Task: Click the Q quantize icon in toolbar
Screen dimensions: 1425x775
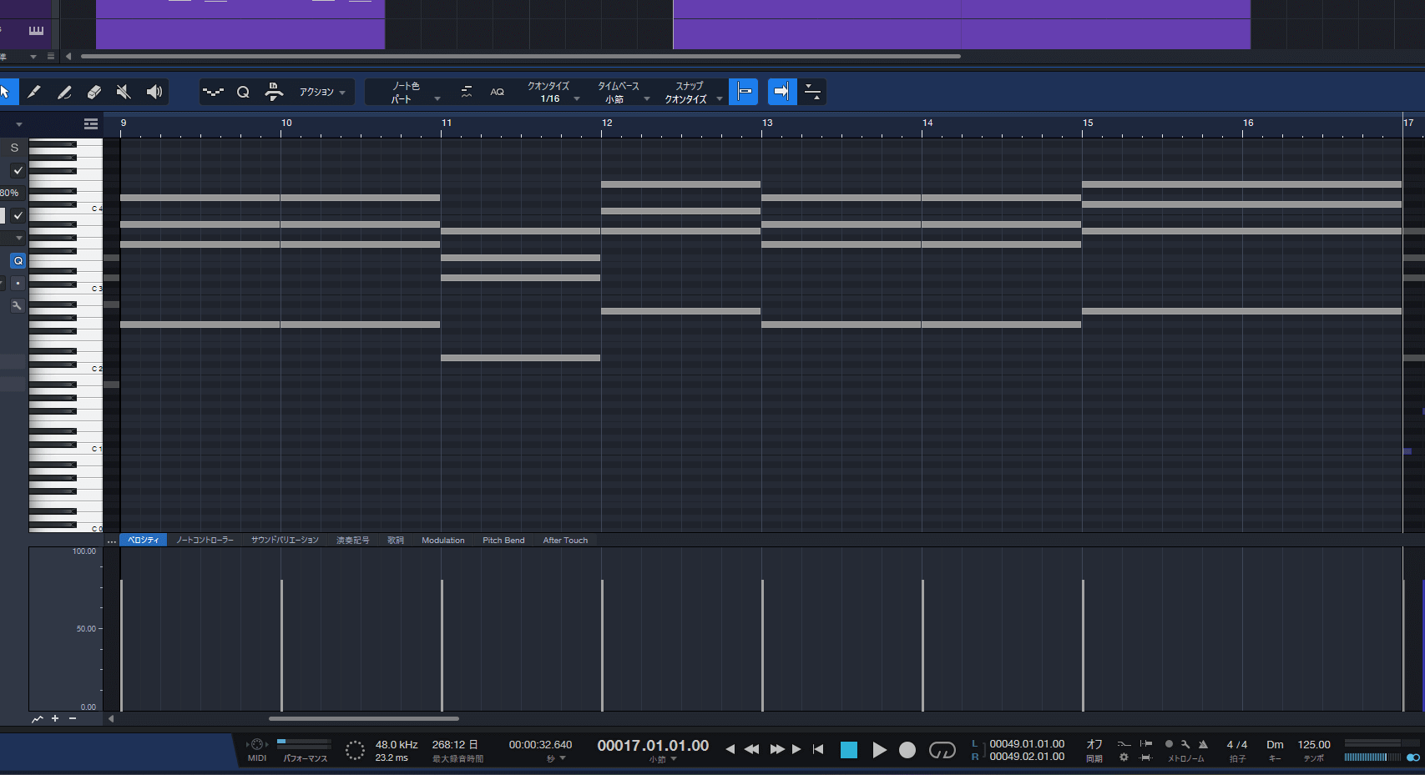Action: point(243,92)
